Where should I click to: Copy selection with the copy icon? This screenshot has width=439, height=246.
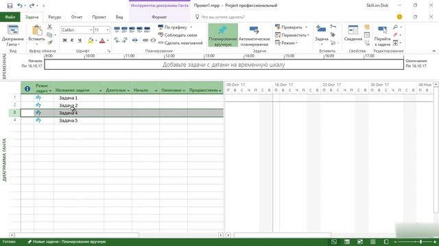point(49,35)
